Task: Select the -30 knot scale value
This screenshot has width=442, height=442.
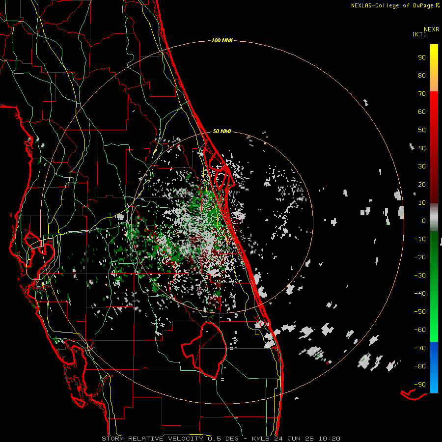Action: pos(420,276)
